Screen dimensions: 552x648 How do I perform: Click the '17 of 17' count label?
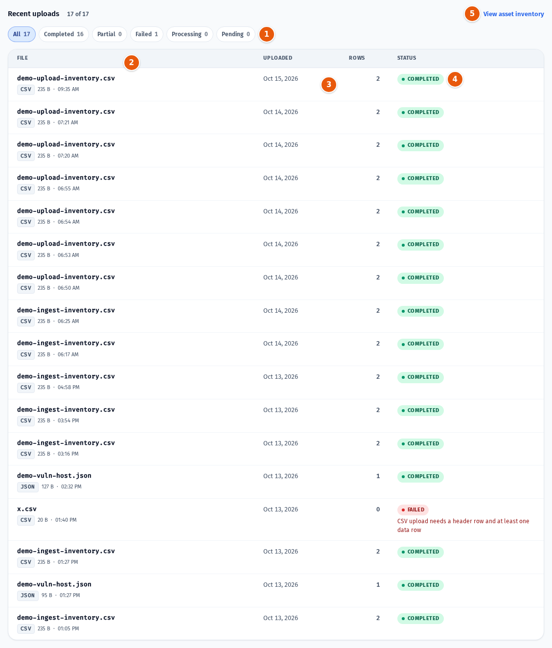click(x=78, y=14)
